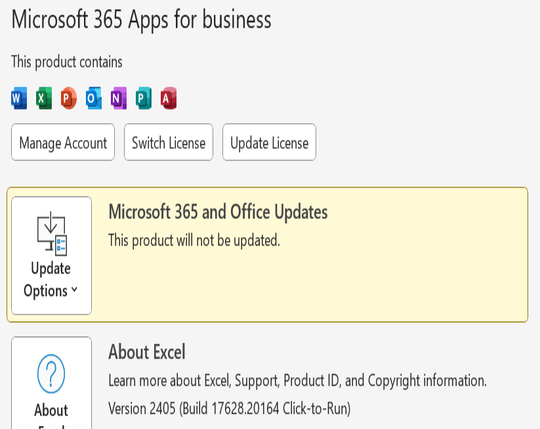Click the Outlook app icon
Screen dimensions: 540x429
tap(94, 99)
